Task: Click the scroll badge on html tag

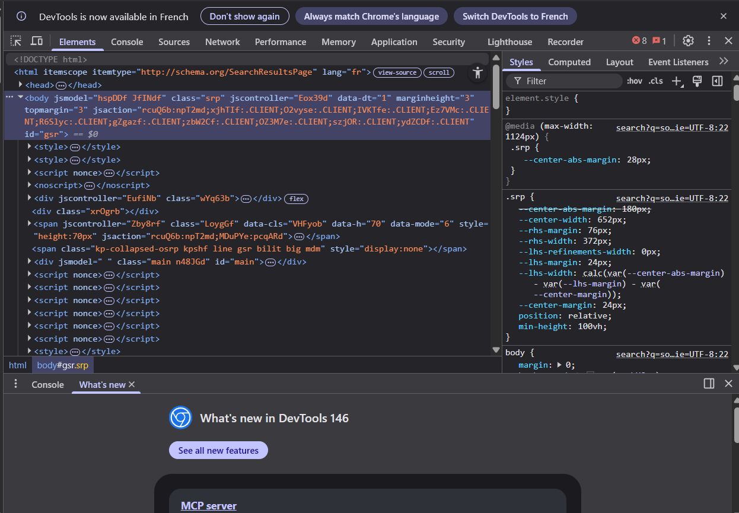Action: [x=439, y=72]
